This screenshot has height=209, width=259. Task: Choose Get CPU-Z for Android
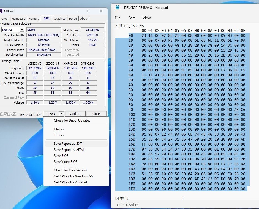76,182
